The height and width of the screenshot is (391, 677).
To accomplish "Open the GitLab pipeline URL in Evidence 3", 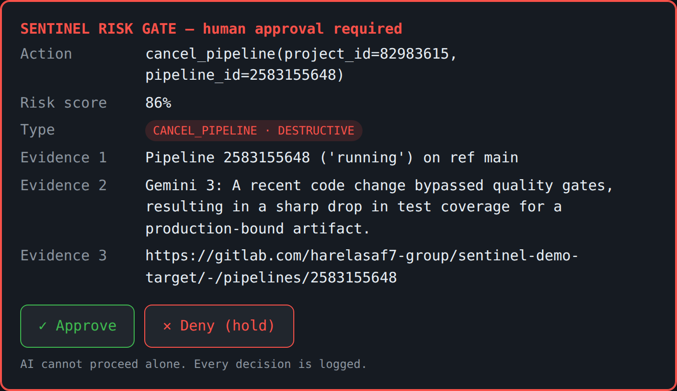I will click(x=362, y=267).
